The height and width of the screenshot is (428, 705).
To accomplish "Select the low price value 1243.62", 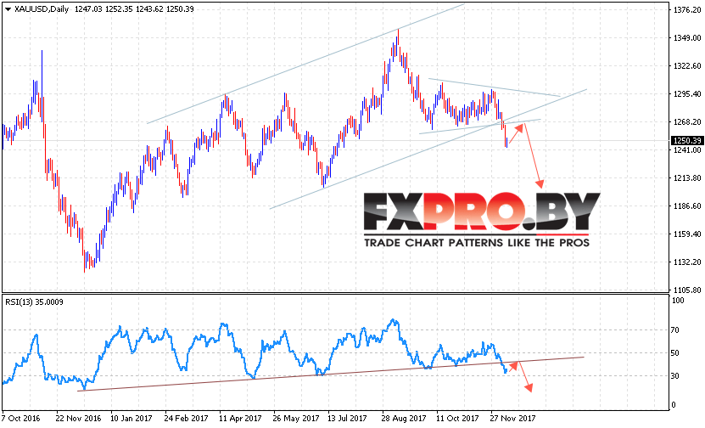I will click(149, 9).
